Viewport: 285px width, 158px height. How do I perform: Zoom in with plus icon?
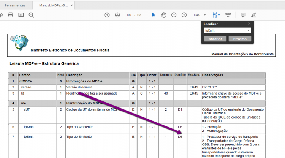click(x=184, y=15)
